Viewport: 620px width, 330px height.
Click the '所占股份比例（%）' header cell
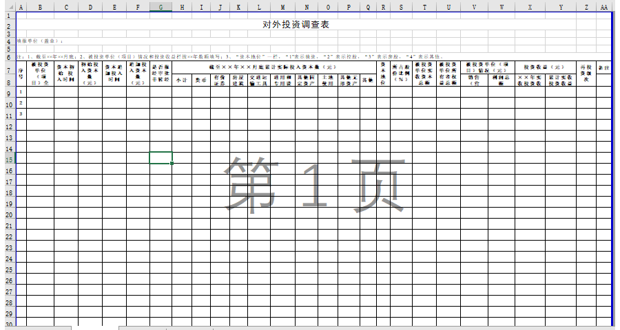401,74
